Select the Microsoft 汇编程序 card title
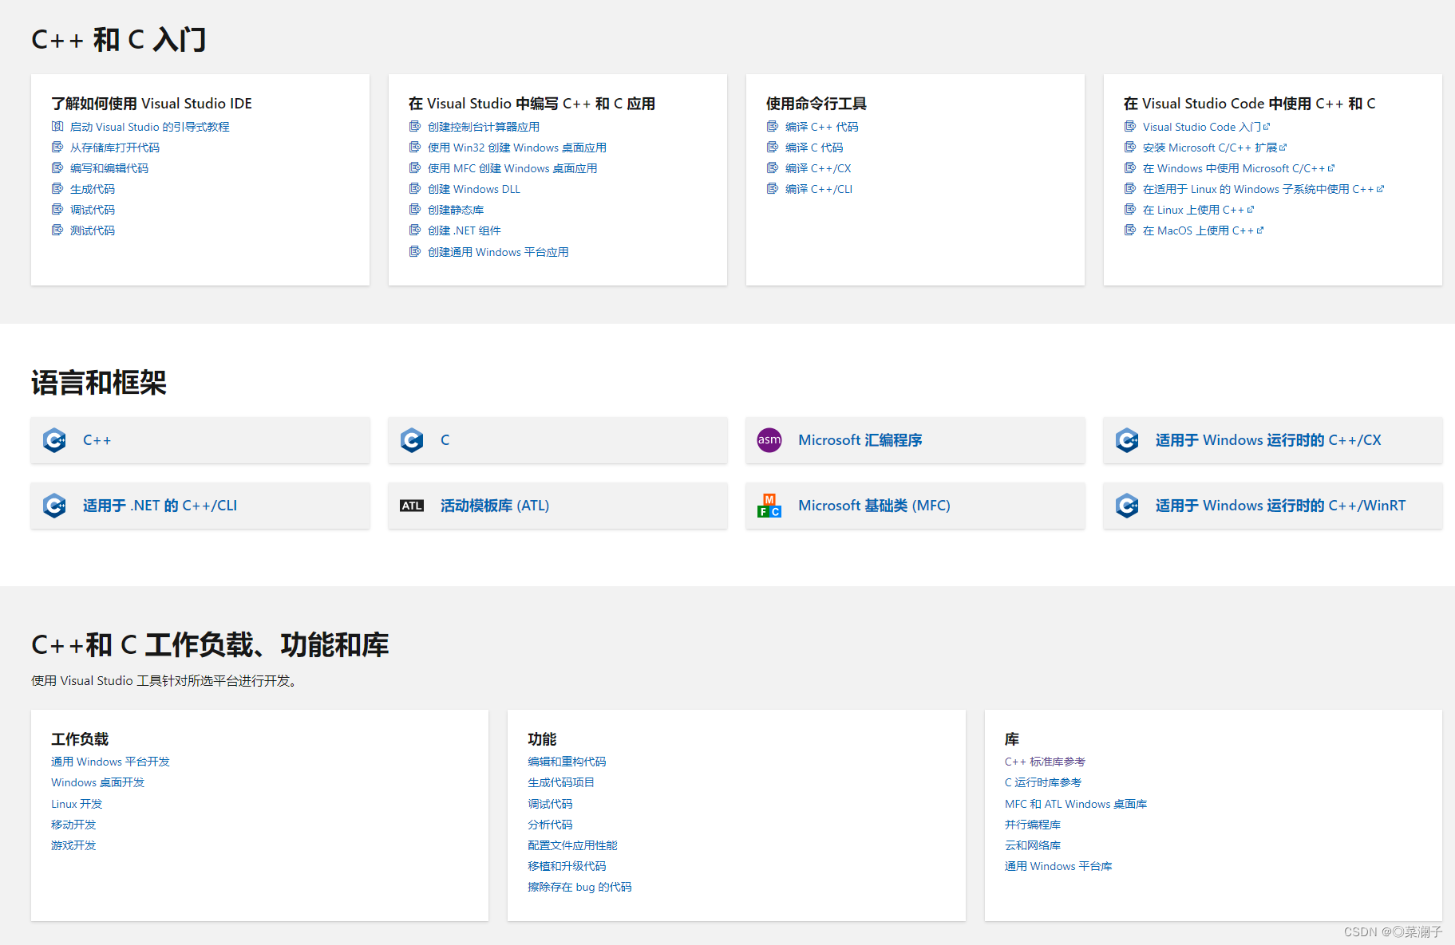The height and width of the screenshot is (945, 1455). click(x=860, y=440)
